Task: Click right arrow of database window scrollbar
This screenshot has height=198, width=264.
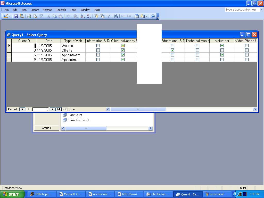Action: click(x=150, y=128)
